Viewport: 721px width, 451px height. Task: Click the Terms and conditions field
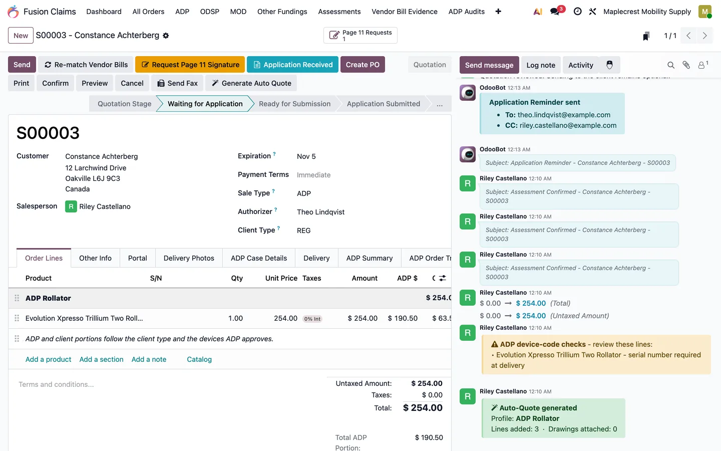168,384
